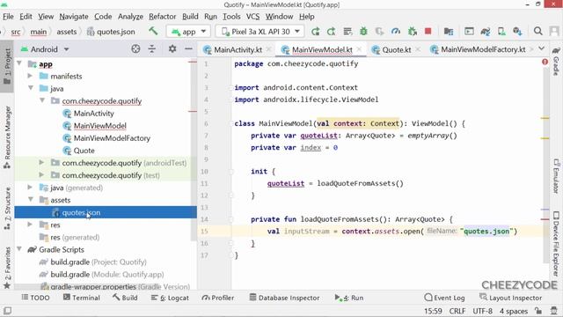Image resolution: width=563 pixels, height=317 pixels.
Task: Click the Search Everywhere magnifier icon
Action: point(537,32)
